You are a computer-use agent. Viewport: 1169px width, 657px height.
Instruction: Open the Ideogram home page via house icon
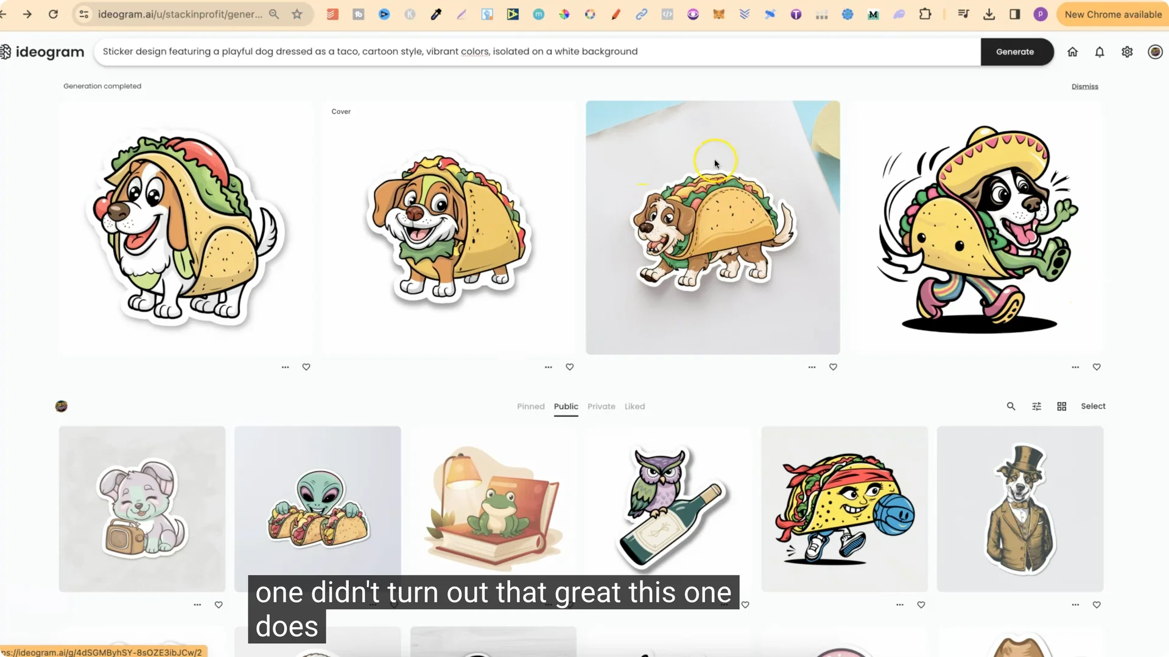pos(1072,52)
